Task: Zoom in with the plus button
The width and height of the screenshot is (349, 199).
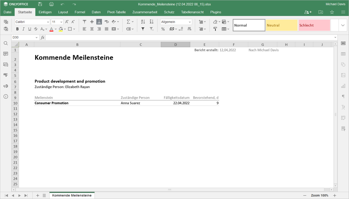Action: point(335,195)
